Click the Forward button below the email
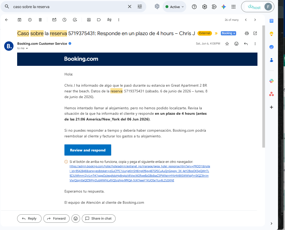 57,219
